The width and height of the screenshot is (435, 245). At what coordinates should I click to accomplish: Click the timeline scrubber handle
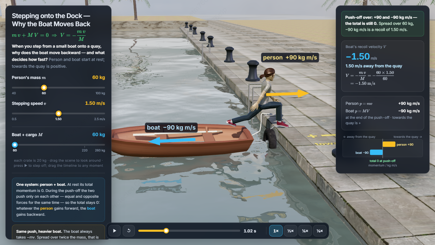(166, 231)
